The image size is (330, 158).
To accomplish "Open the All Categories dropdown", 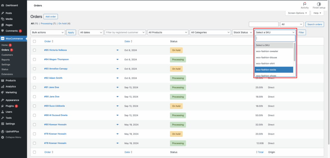I will pyautogui.click(x=210, y=33).
